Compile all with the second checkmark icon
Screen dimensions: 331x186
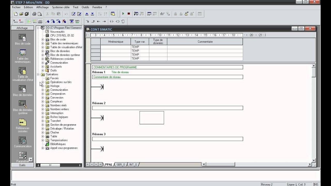(79, 14)
